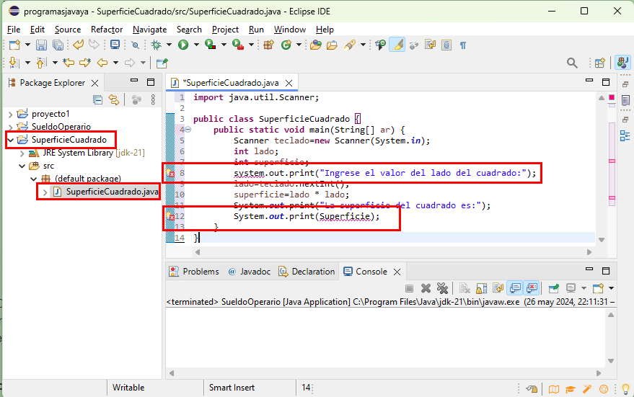Screen dimensions: 634x397
Task: Toggle Mark Occurrences highlighter icon
Action: [x=397, y=45]
